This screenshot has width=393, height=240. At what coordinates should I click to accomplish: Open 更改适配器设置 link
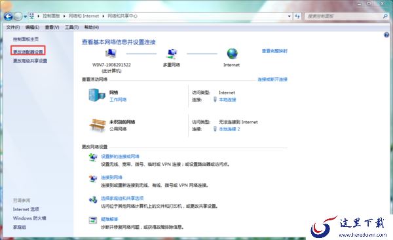28,52
